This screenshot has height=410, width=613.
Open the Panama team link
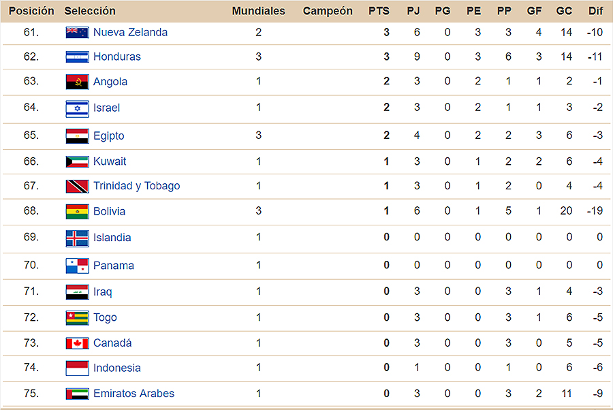tap(113, 266)
